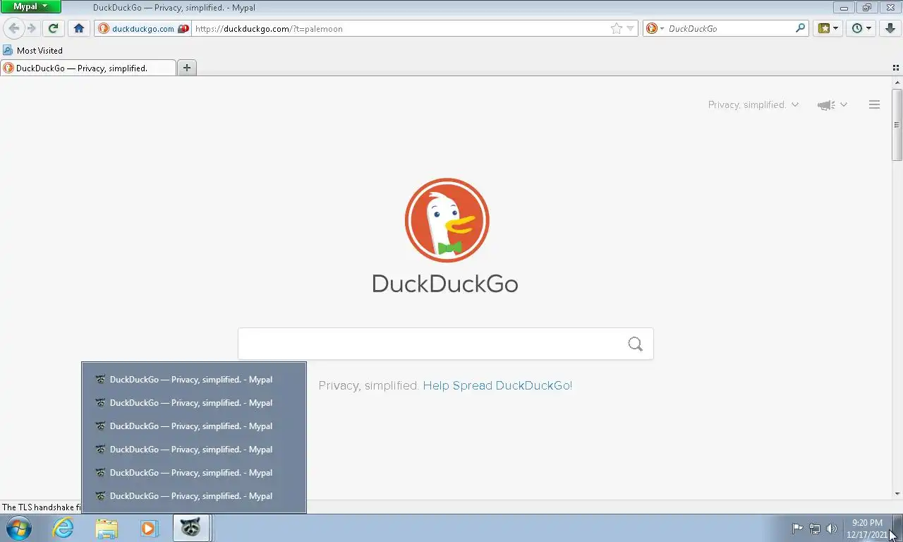The width and height of the screenshot is (903, 542).
Task: Click the vertical scrollbar thumb
Action: [897, 125]
